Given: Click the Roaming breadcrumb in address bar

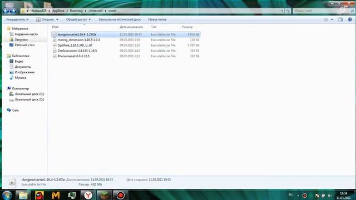Looking at the screenshot, I should coord(76,11).
